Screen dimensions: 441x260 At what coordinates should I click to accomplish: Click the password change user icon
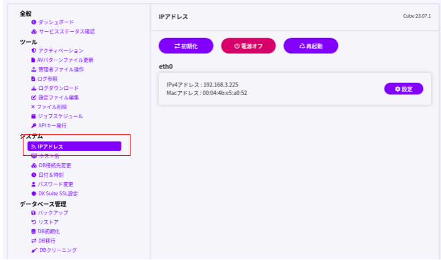[x=34, y=184]
